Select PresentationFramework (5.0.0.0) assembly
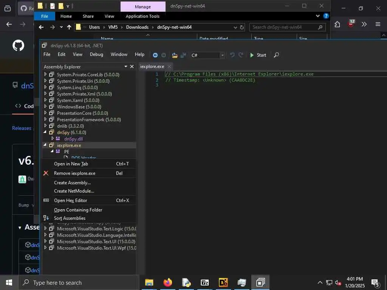Screen dimensions: 387x290 coord(89,120)
